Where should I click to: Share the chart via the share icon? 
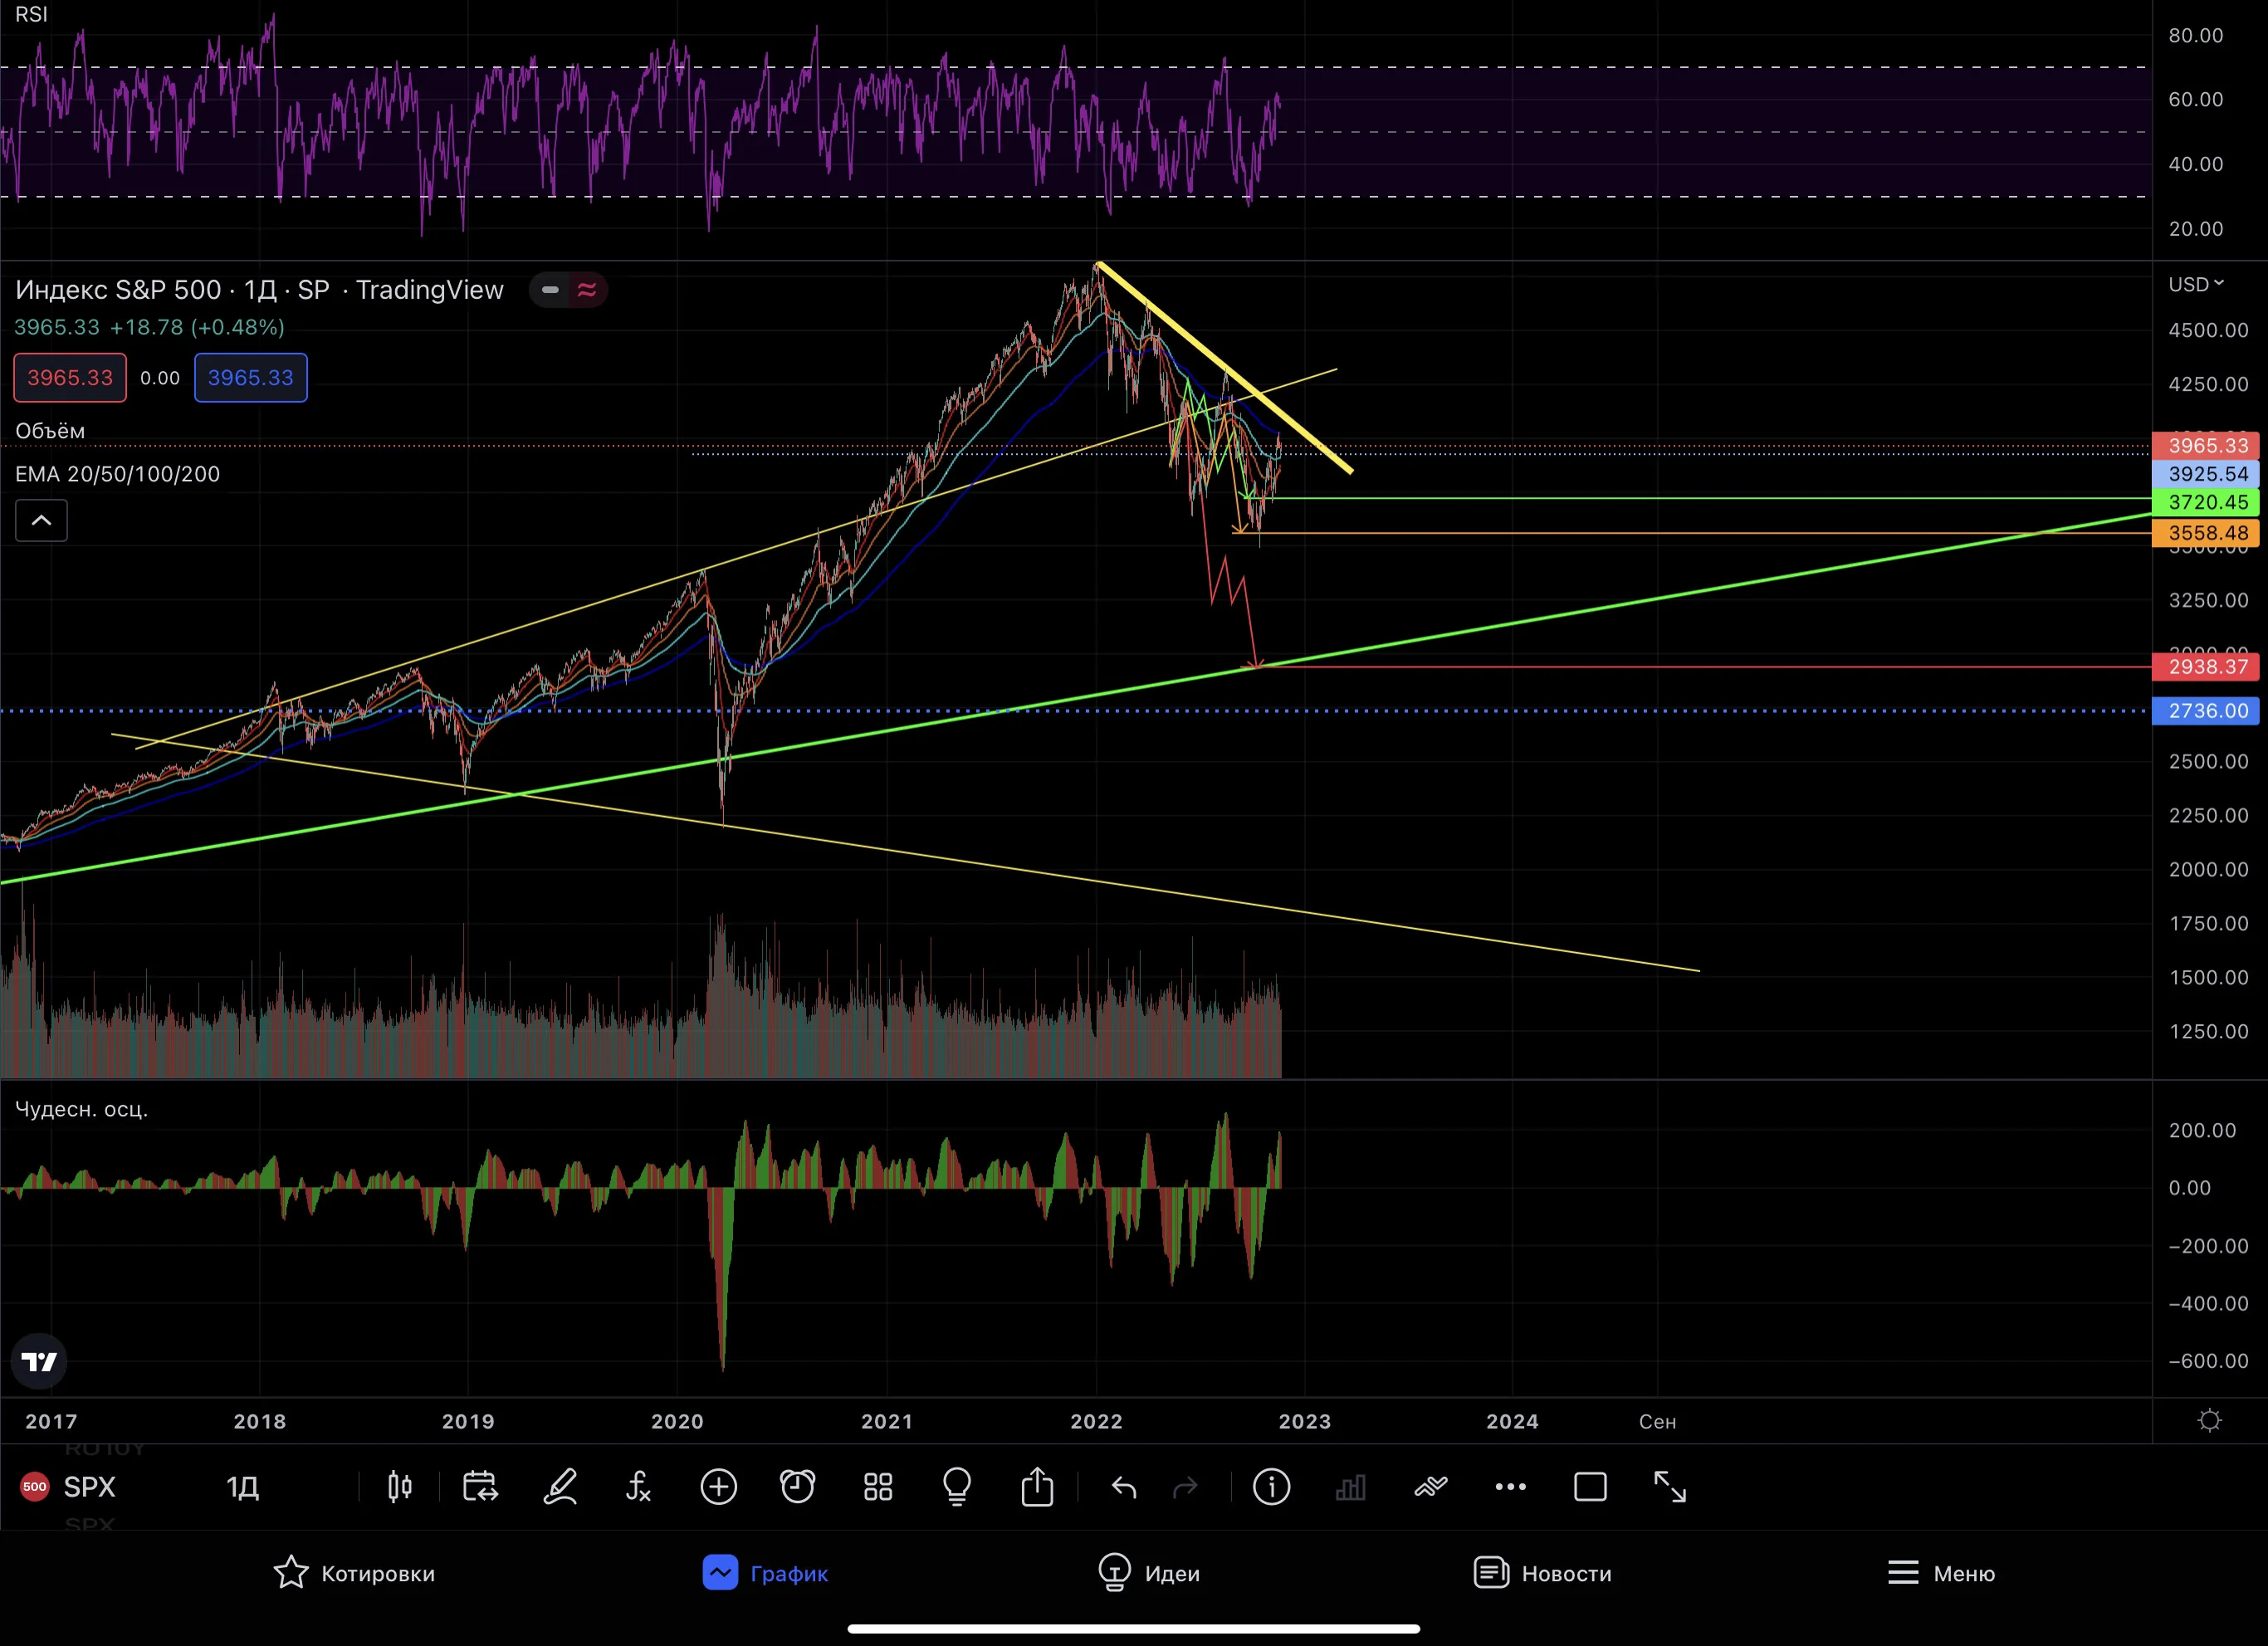pos(1037,1486)
